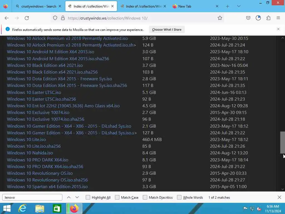Open Windows 10 Nahida.iso link
This screenshot has height=214, width=285.
30,153
